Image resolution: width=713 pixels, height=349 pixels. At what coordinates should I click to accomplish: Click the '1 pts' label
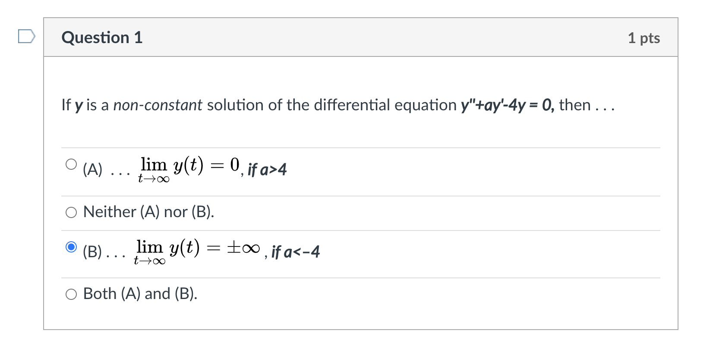point(645,38)
